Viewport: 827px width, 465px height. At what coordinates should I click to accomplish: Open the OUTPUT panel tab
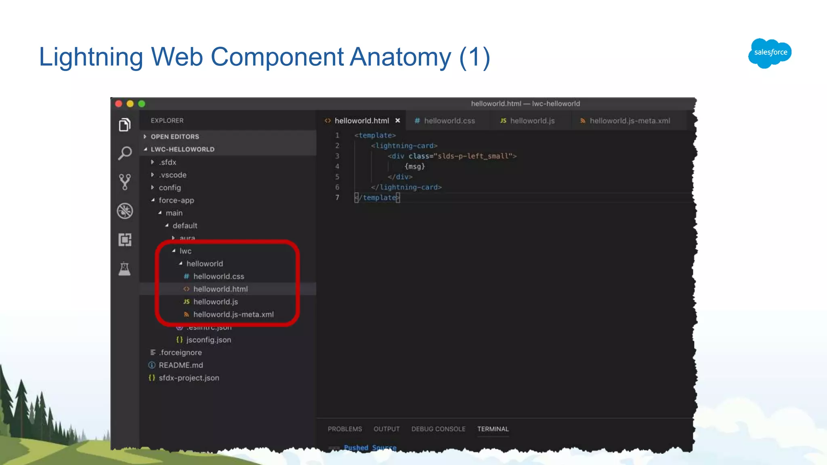pos(386,429)
